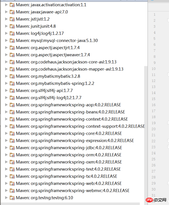This screenshot has height=205, width=169.
Task: Click library icon for spring-webmvc:4.0.2.RELEASE
Action: tap(12, 191)
